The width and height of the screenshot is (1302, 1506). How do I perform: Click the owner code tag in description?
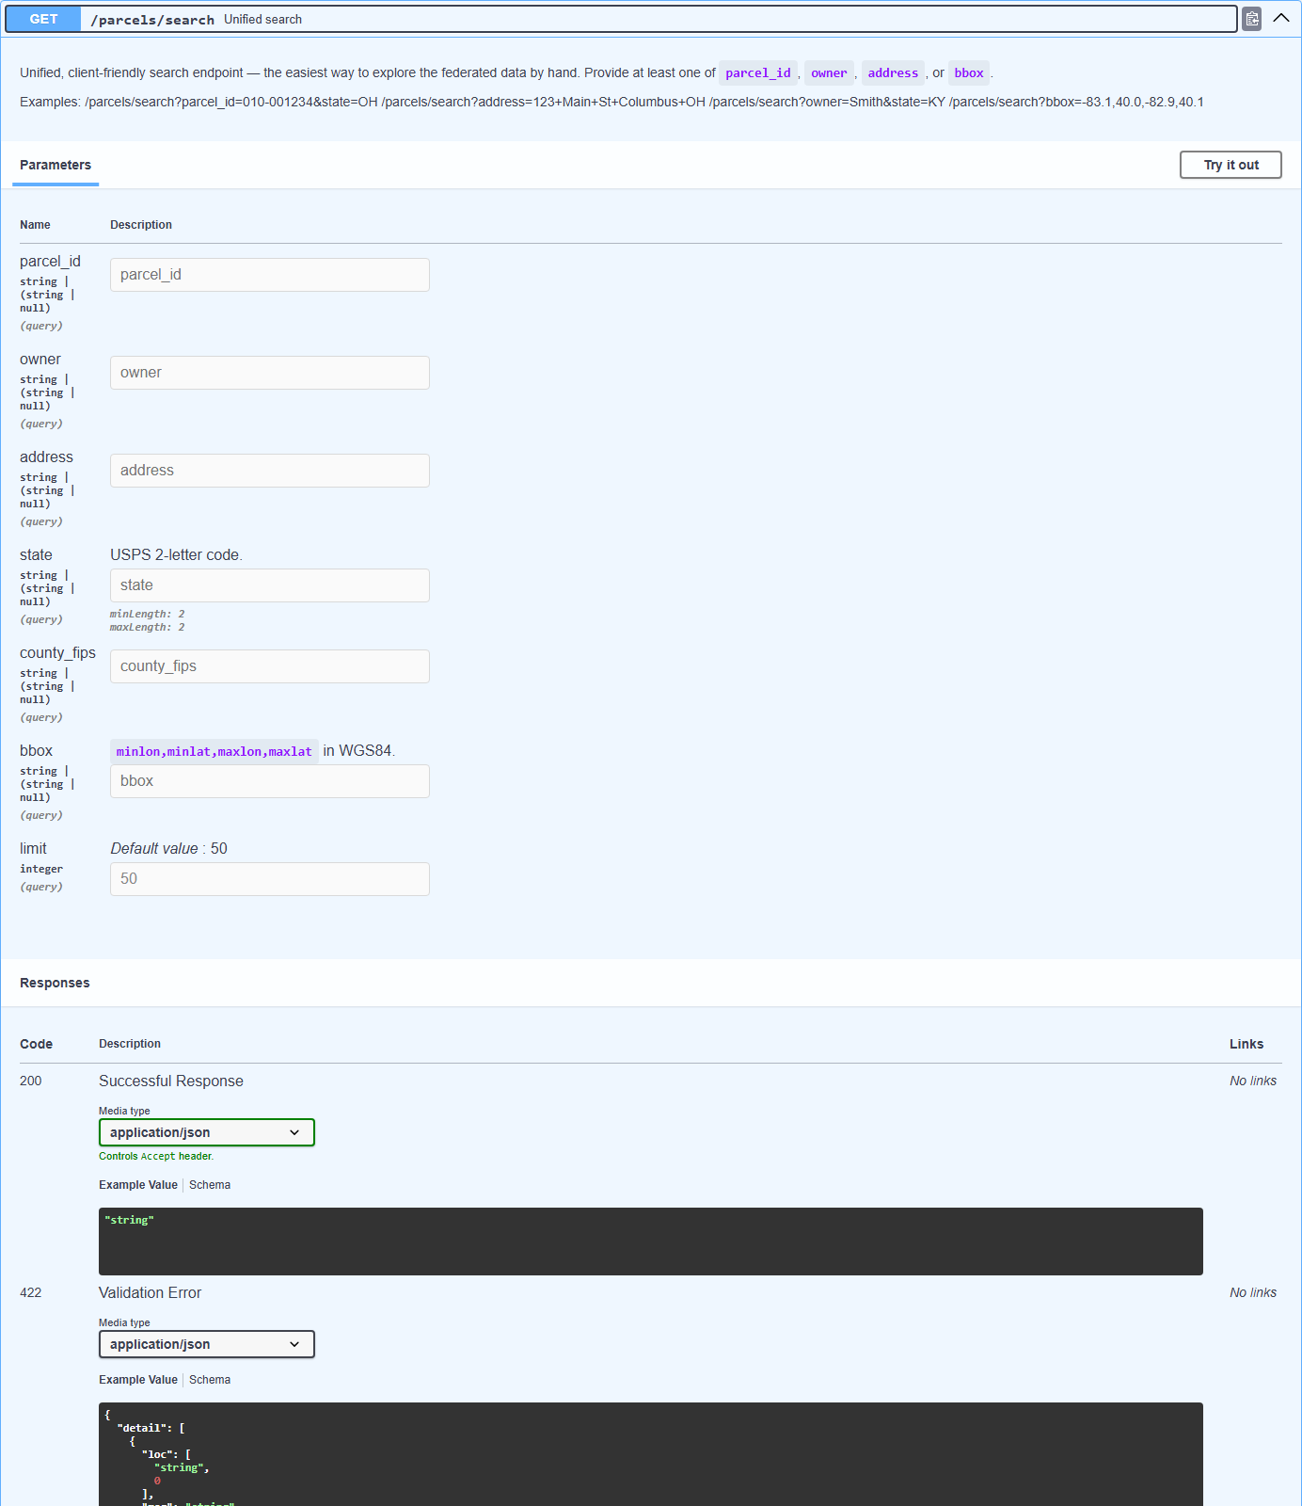(829, 73)
